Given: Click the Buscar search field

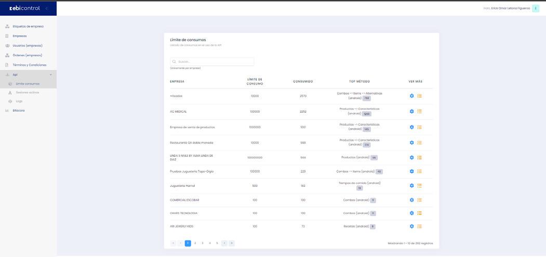Looking at the screenshot, I should [x=212, y=62].
